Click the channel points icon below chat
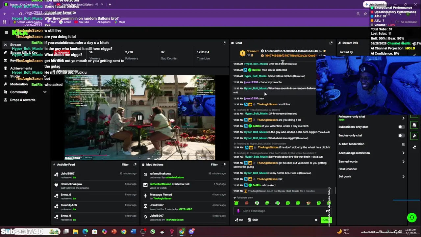 [x=238, y=220]
